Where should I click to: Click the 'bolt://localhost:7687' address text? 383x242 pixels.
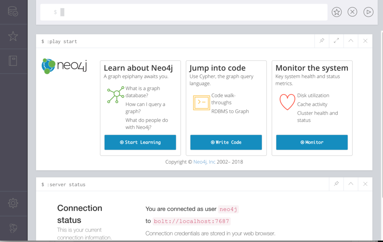(191, 221)
